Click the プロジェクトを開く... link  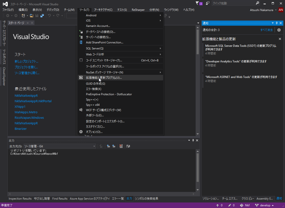pos(26,67)
